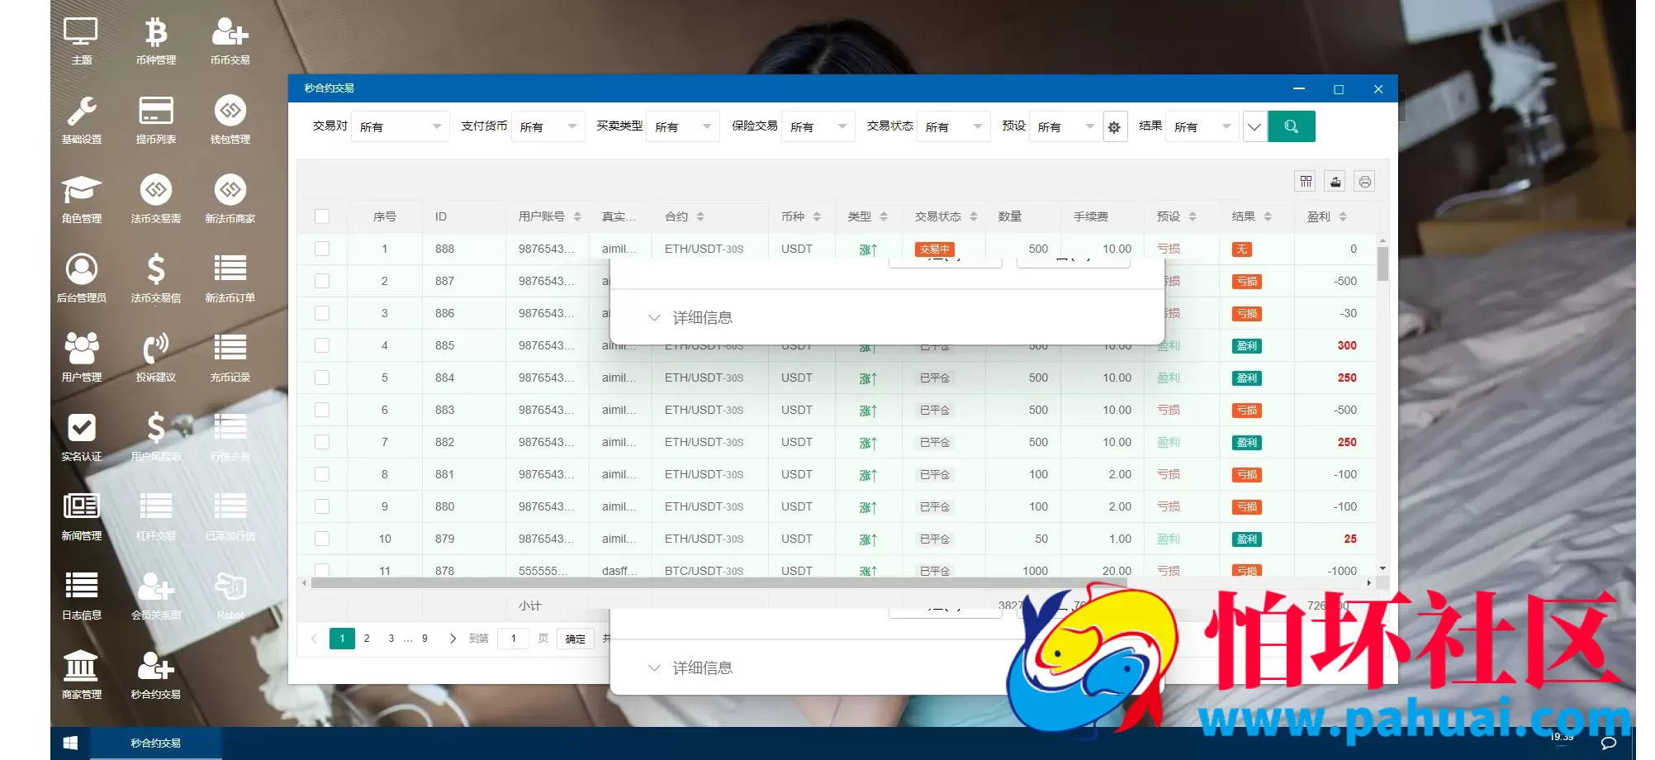
Task: Open the 主题 desktop icon
Action: point(81,41)
